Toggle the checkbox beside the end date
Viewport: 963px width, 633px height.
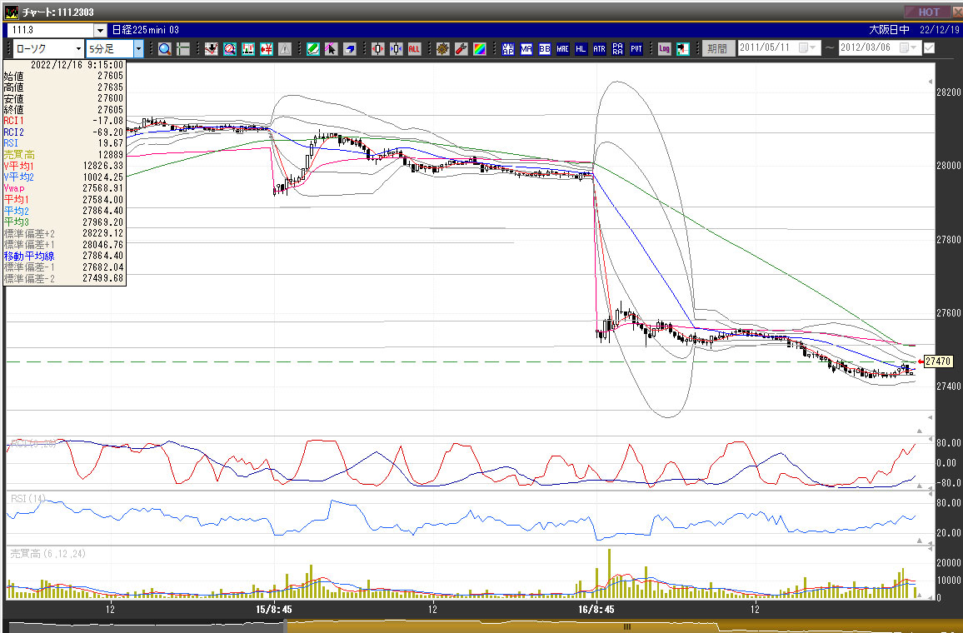pos(929,47)
